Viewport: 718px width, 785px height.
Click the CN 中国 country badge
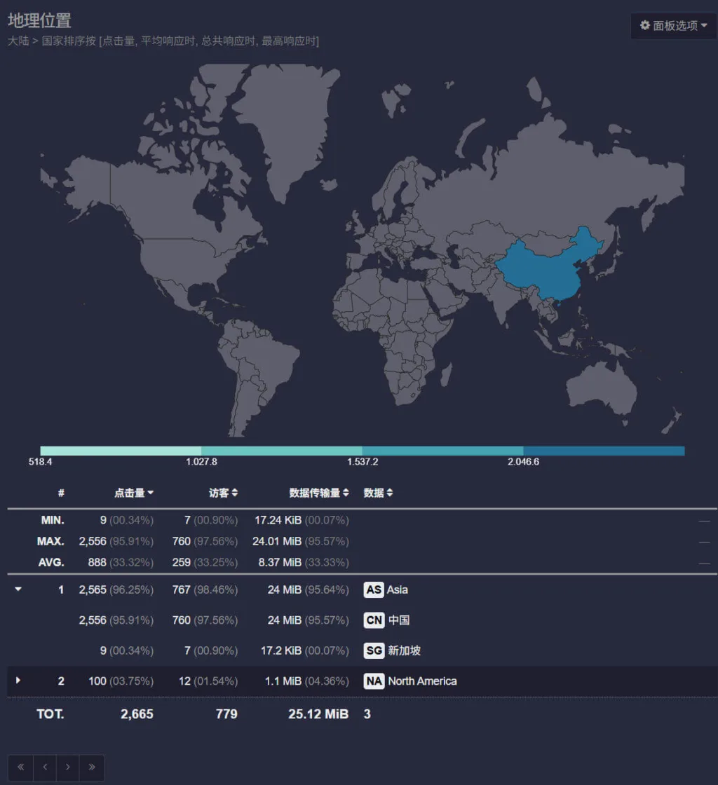click(374, 620)
